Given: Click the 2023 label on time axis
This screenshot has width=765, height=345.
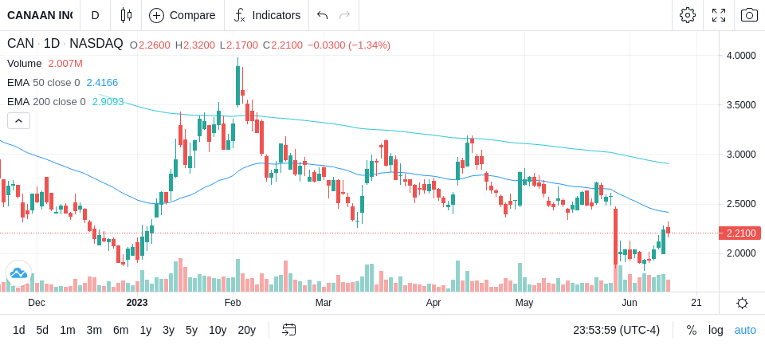Looking at the screenshot, I should point(137,303).
